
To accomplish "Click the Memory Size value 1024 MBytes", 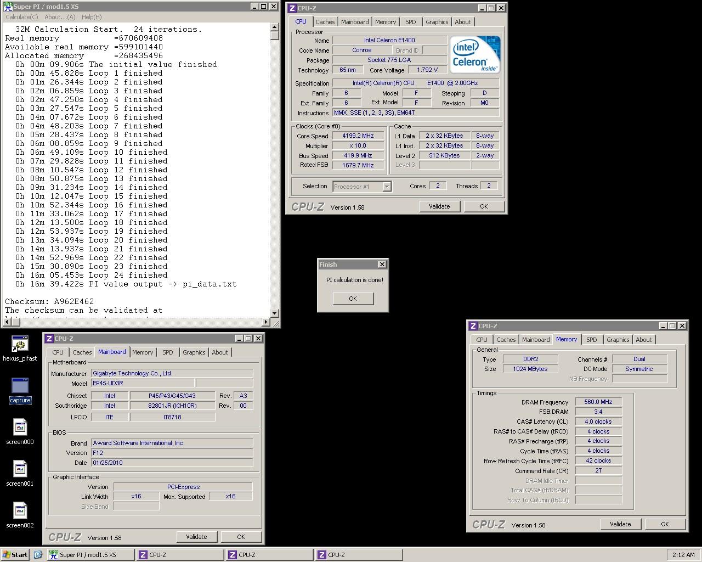I will click(530, 369).
